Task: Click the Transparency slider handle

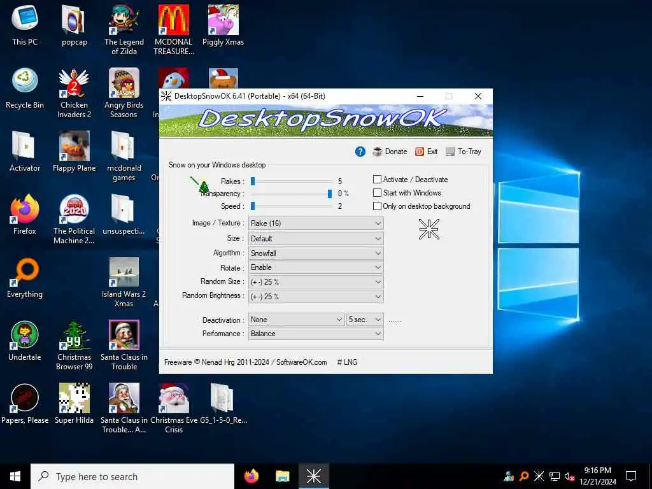Action: (330, 194)
